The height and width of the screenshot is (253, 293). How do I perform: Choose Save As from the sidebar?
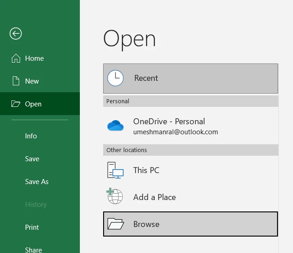coord(40,182)
